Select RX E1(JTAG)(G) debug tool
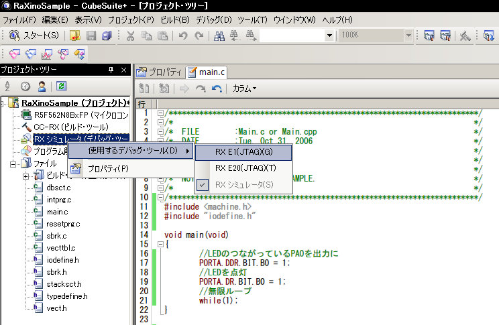Image resolution: width=499 pixels, height=325 pixels. click(243, 152)
